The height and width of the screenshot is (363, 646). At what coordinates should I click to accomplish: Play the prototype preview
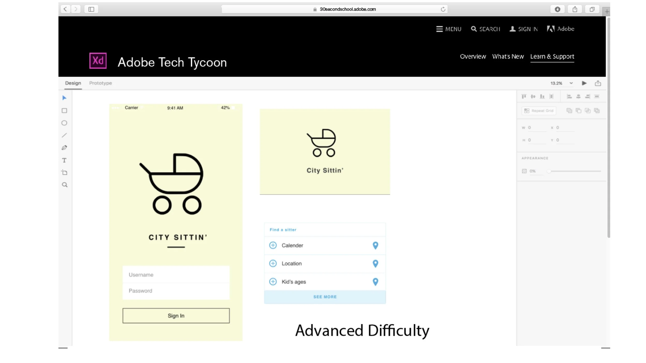(x=584, y=83)
